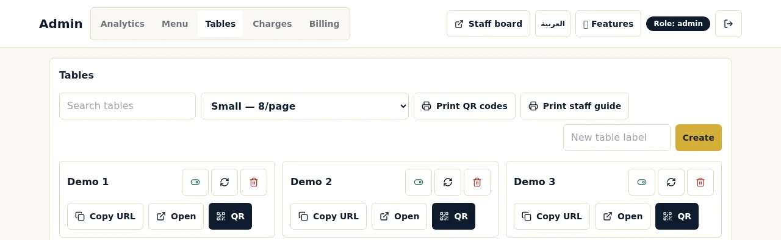
Task: Click the Admin title
Action: click(61, 24)
